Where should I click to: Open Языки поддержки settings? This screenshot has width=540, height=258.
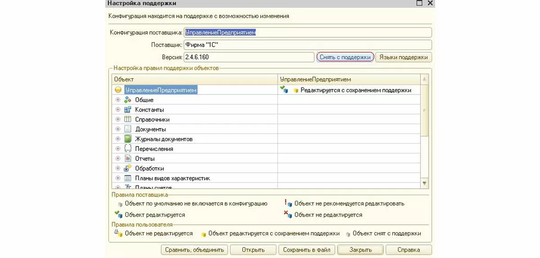(x=403, y=58)
